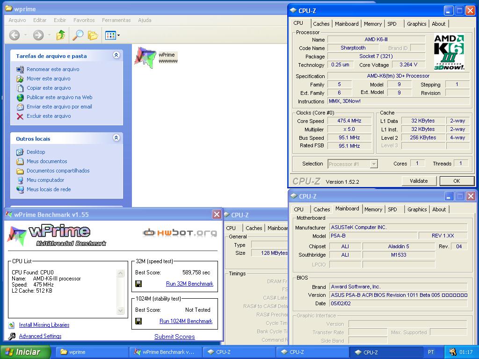Click the Mover este arquivo icon
Screen dimensions: 479x359
coord(20,79)
